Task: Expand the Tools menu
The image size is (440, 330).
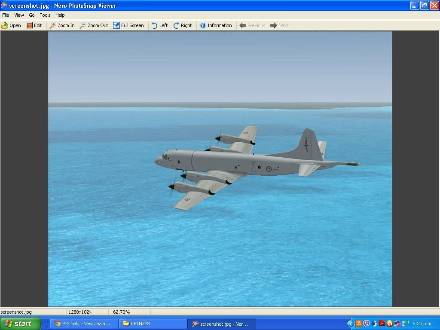Action: click(45, 15)
